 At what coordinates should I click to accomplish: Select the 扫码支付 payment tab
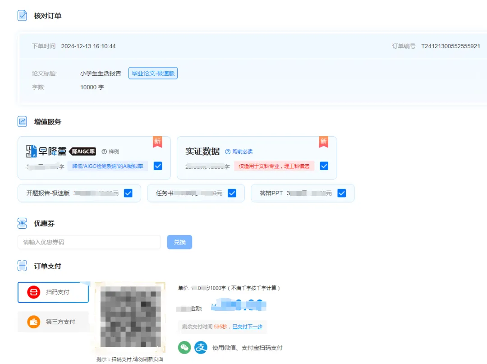tap(53, 292)
